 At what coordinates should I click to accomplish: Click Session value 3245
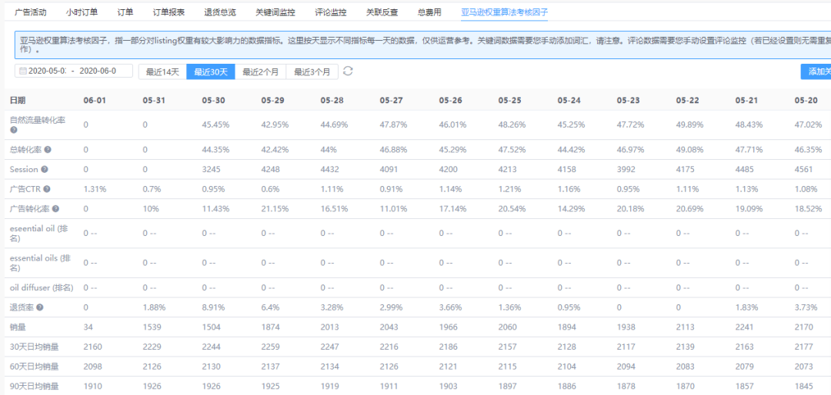[x=210, y=169]
